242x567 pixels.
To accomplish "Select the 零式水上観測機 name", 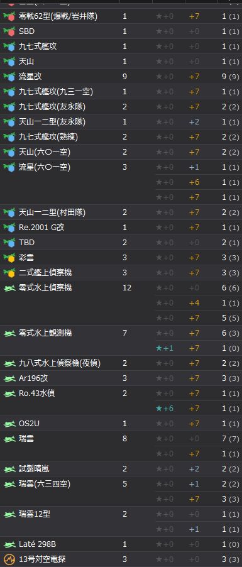I will point(45,333).
